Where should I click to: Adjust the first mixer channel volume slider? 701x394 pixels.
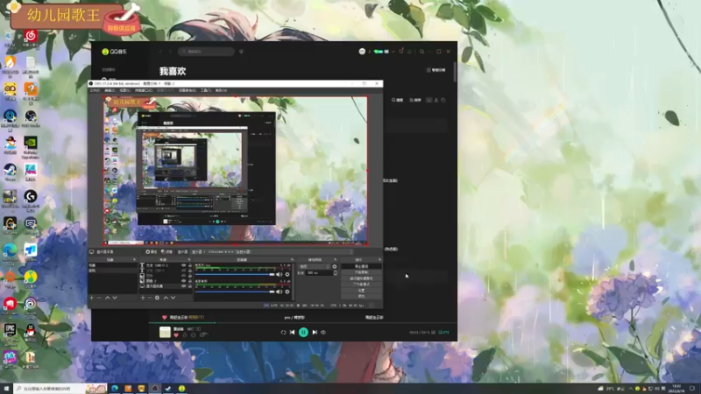point(235,274)
